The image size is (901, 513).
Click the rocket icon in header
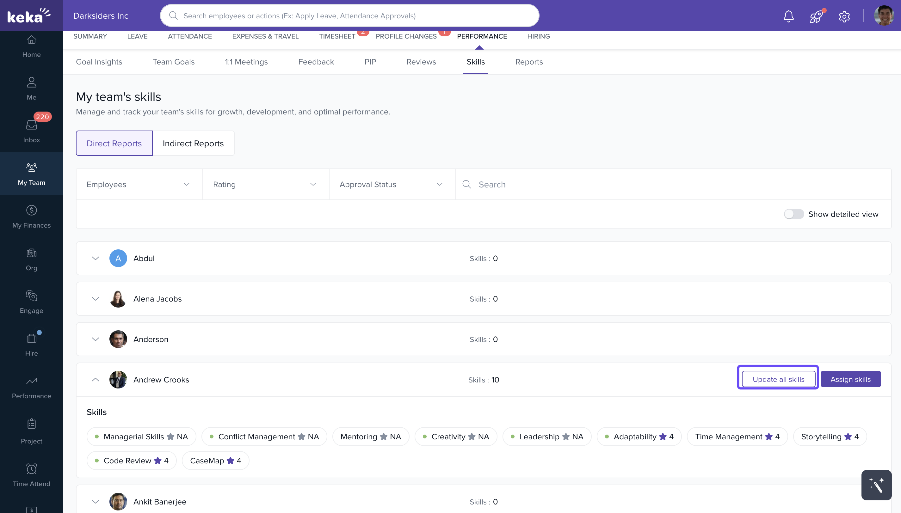tap(816, 16)
